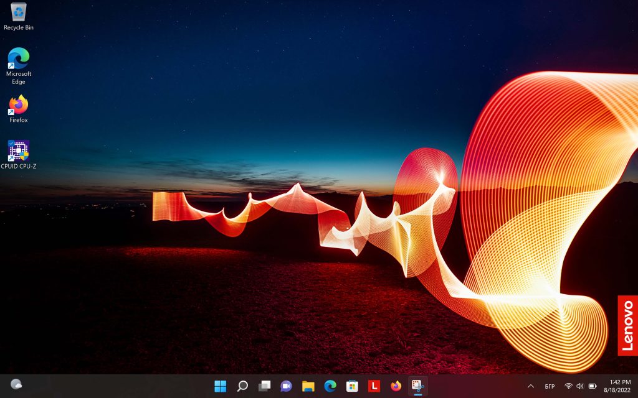Open the clock and date calendar flyout
638x398 pixels.
coord(616,386)
